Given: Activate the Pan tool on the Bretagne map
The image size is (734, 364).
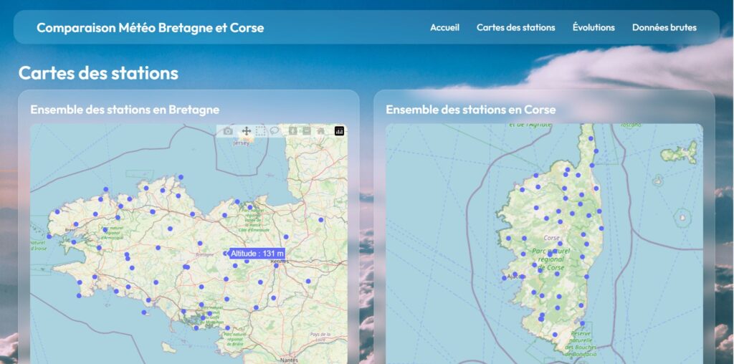Looking at the screenshot, I should [x=247, y=131].
